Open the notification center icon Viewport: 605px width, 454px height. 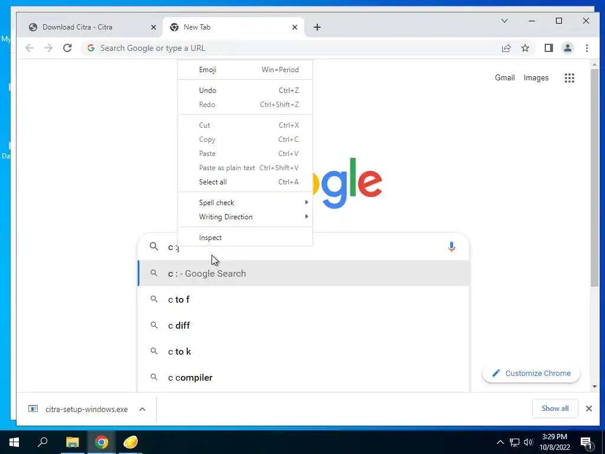pos(587,442)
